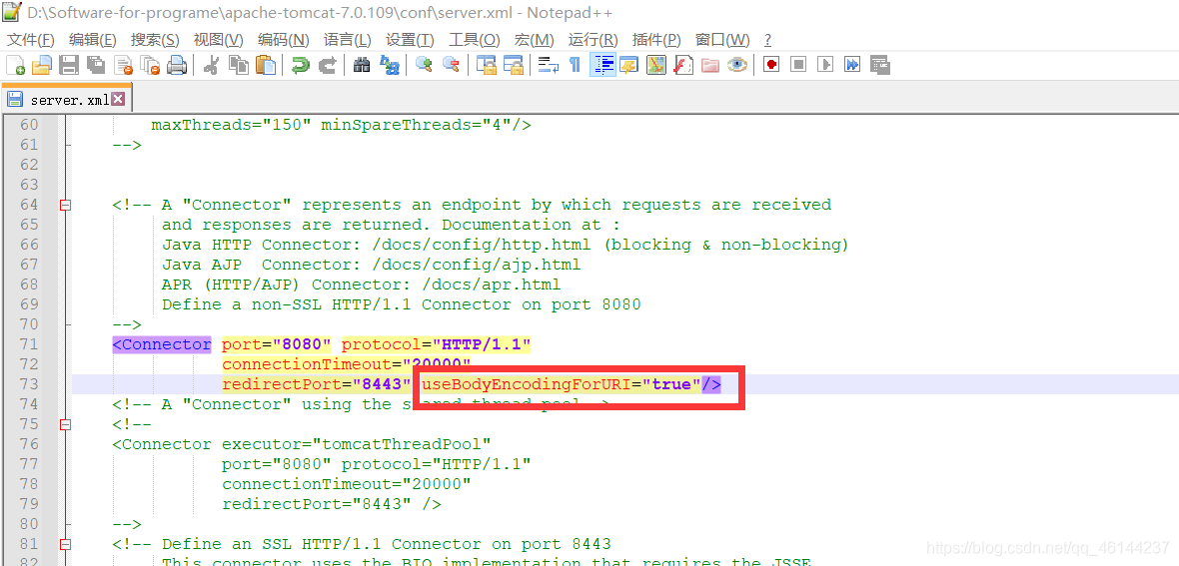Viewport: 1179px width, 566px height.
Task: Click the Save file floppy icon
Action: tap(69, 65)
